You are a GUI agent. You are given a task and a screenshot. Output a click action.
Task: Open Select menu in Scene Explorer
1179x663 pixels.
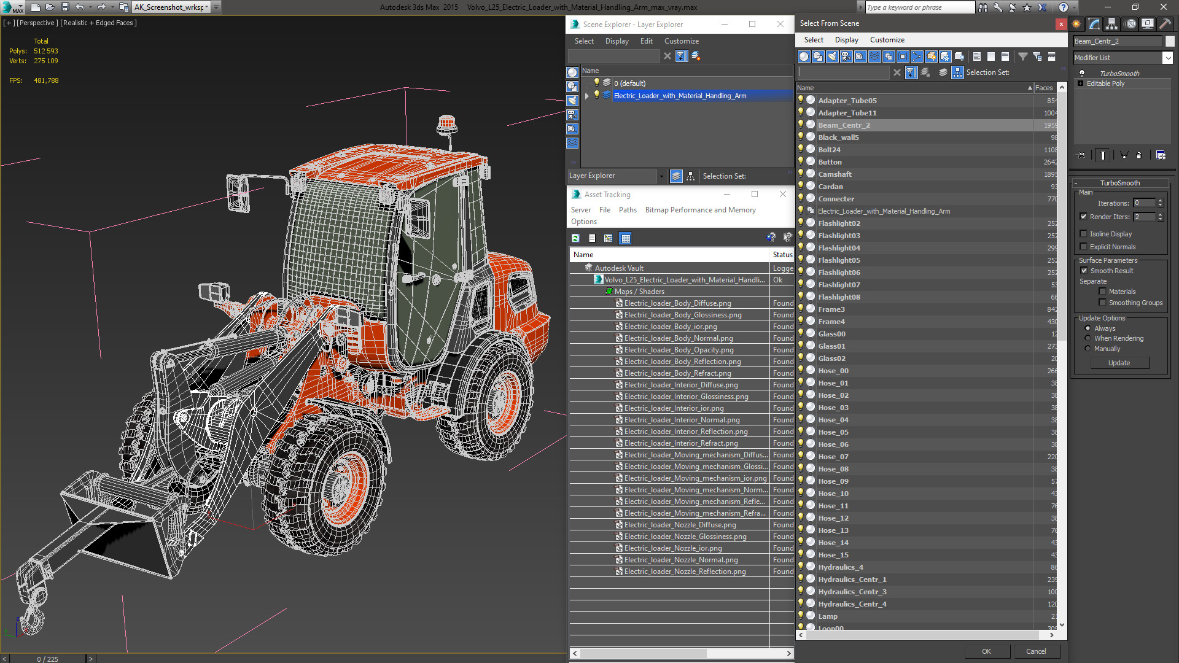[584, 41]
